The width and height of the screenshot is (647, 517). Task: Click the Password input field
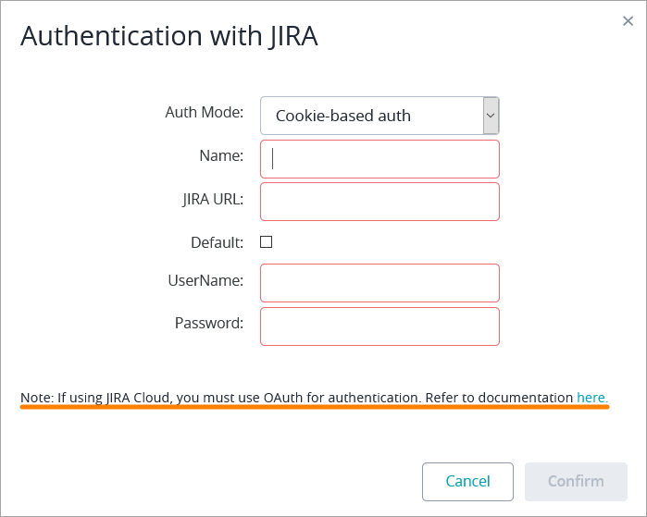(x=379, y=326)
